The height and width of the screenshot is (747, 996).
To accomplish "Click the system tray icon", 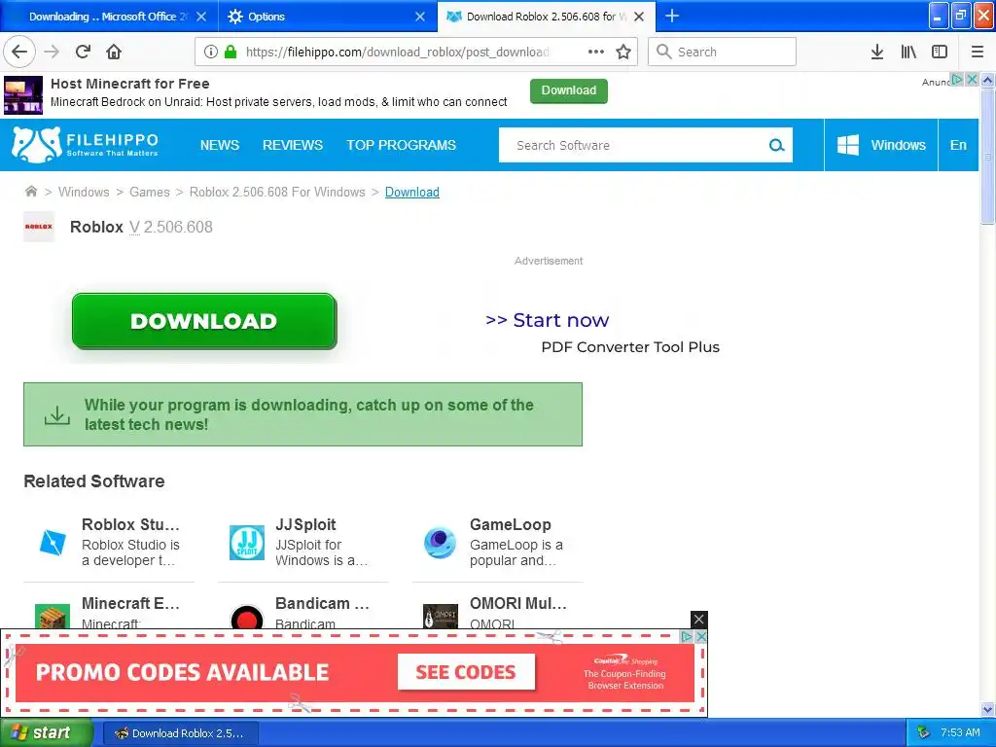I will (923, 733).
